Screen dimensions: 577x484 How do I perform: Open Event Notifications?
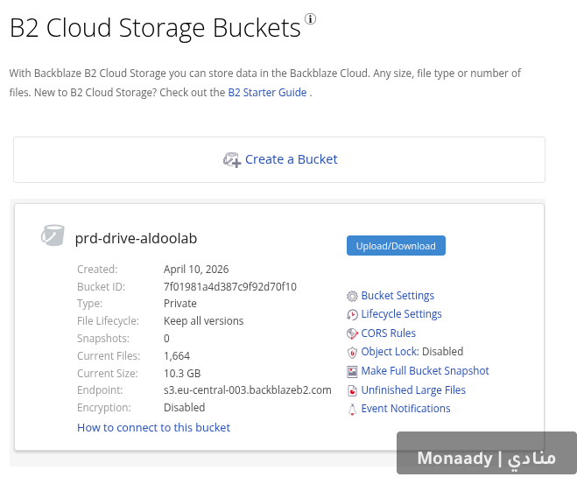tap(405, 408)
